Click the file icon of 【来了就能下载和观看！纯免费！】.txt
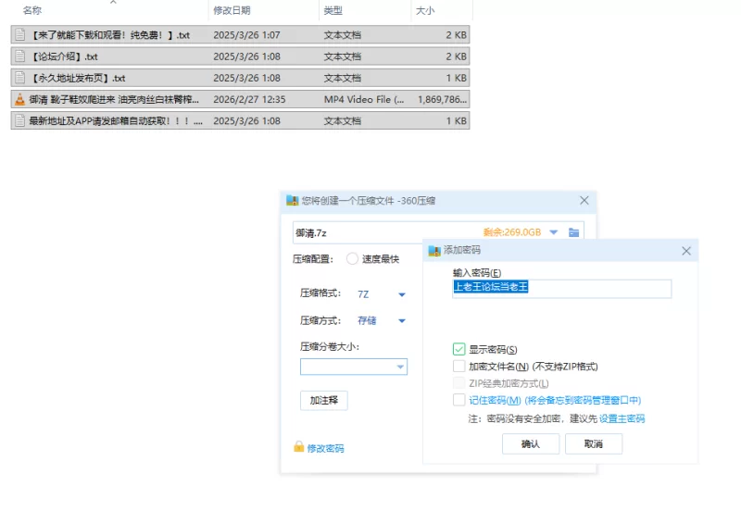The width and height of the screenshot is (741, 511). pos(19,35)
